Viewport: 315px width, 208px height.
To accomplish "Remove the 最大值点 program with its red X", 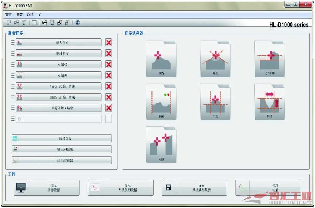I will pos(109,43).
